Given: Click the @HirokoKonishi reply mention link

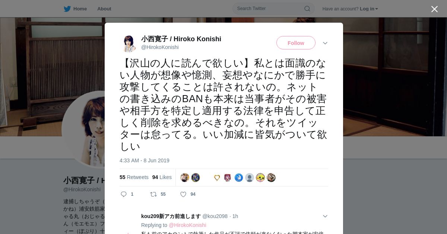Looking at the screenshot, I should 187,225.
